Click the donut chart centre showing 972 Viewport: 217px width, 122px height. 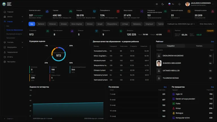(58, 56)
